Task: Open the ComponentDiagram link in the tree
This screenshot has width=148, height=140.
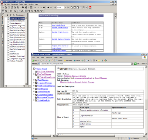Action: point(45,94)
